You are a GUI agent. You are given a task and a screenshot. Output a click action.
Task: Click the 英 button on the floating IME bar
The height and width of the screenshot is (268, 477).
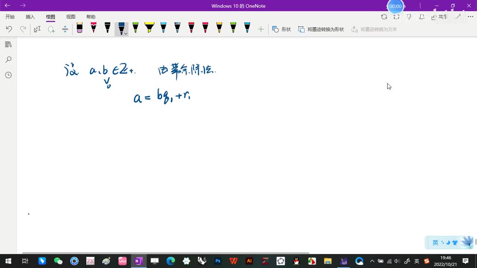435,243
